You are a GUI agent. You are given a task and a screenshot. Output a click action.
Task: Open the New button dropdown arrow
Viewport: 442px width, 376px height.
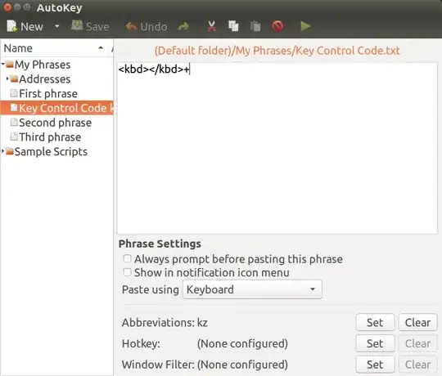click(57, 26)
